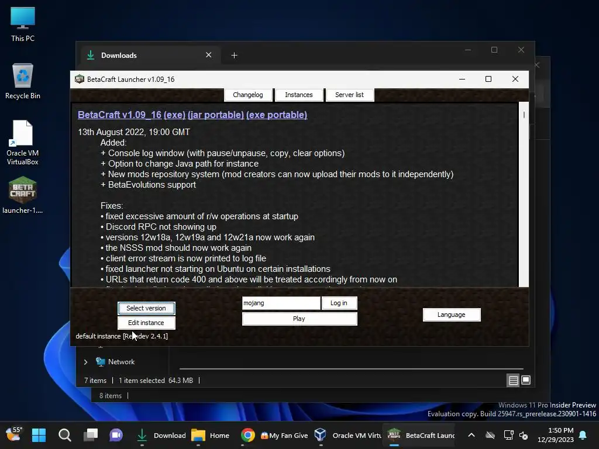Screen dimensions: 599x449
Task: Show hidden system tray icons
Action: (x=471, y=435)
